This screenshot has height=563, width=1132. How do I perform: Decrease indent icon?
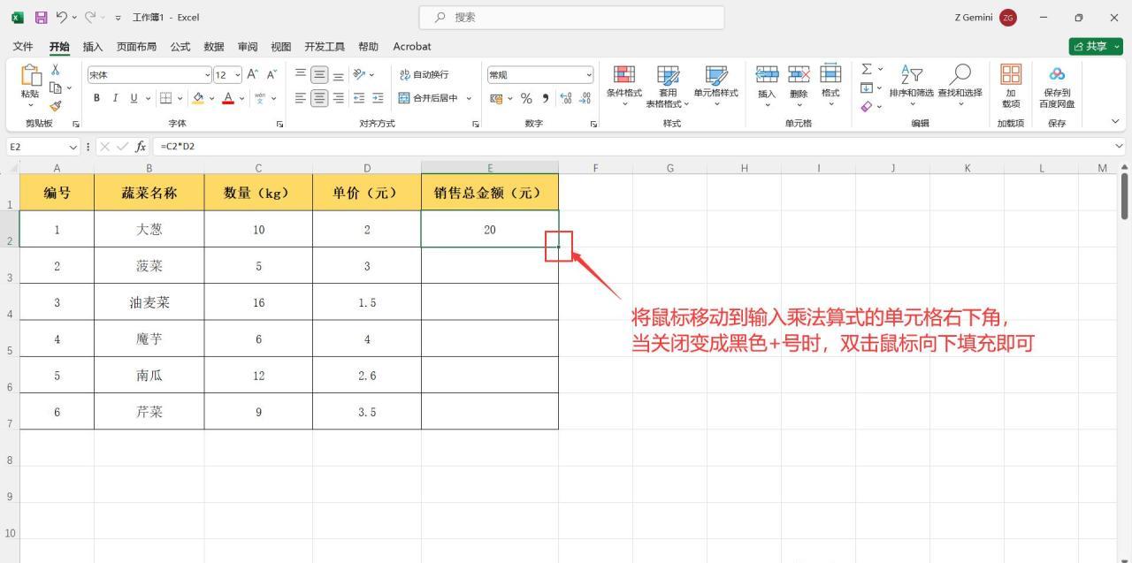359,98
